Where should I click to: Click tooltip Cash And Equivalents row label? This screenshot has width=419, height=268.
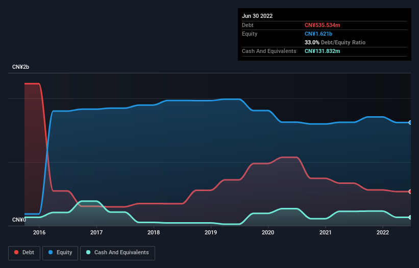point(269,51)
